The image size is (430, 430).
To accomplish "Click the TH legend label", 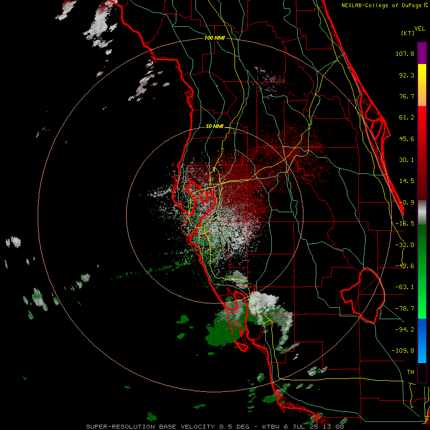I will [x=410, y=372].
